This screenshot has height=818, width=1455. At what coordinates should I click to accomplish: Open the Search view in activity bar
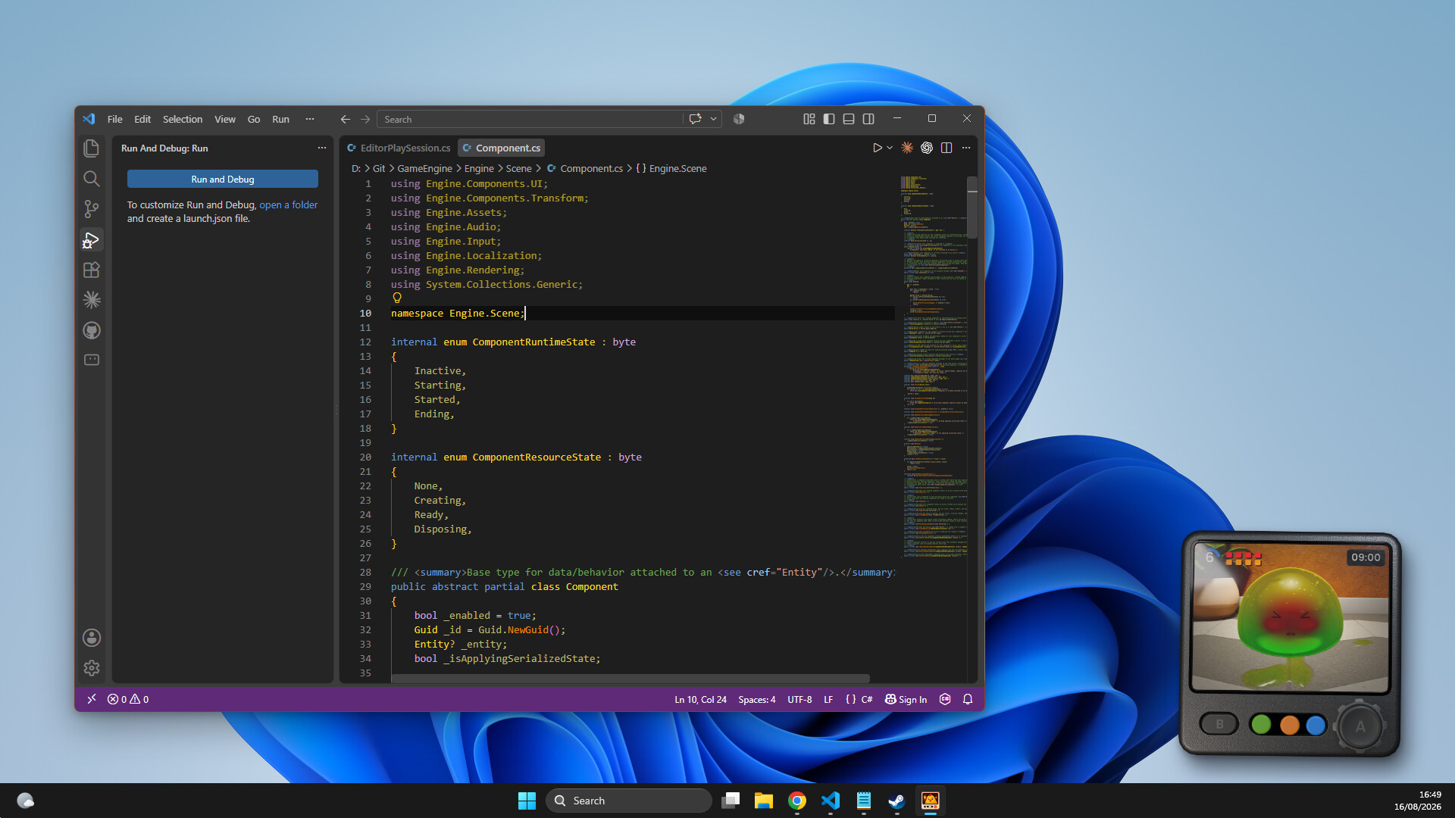coord(92,179)
